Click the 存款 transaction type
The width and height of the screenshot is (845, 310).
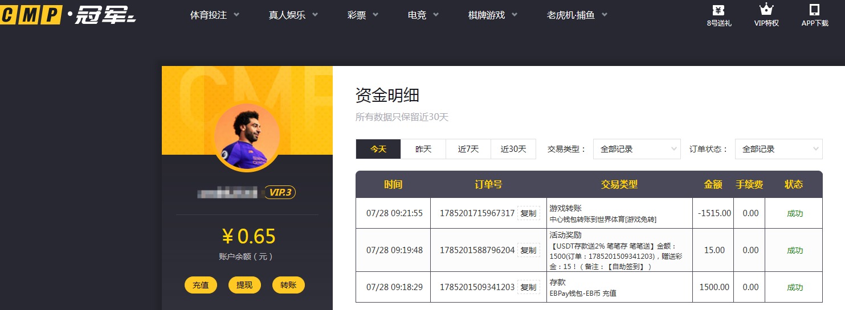[x=557, y=282]
